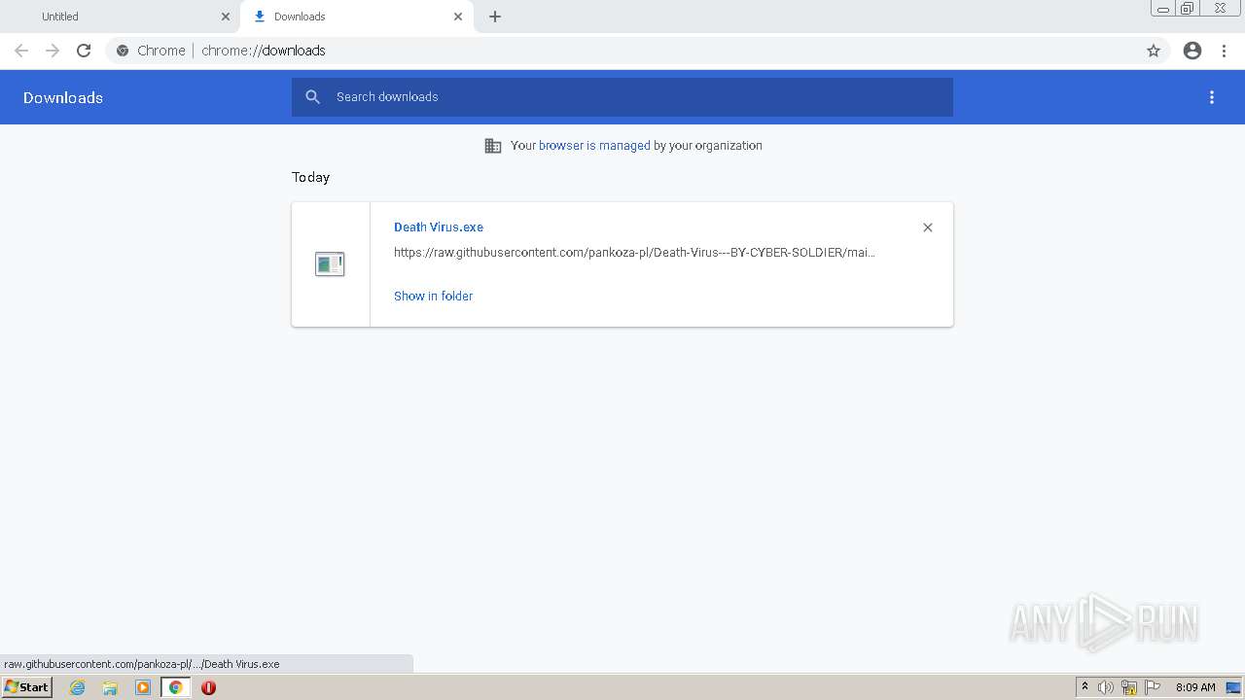The image size is (1245, 700).
Task: Click Show in folder link
Action: click(433, 297)
